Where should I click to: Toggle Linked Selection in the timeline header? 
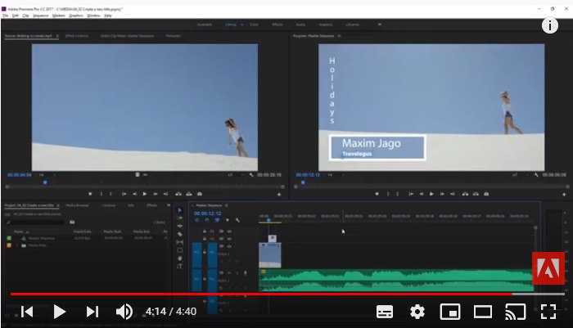coord(217,220)
